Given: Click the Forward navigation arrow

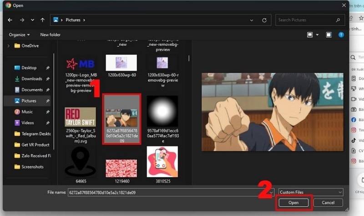Looking at the screenshot, I should pos(21,20).
